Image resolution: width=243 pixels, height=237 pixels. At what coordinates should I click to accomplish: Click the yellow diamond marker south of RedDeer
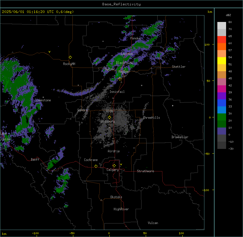point(120,79)
